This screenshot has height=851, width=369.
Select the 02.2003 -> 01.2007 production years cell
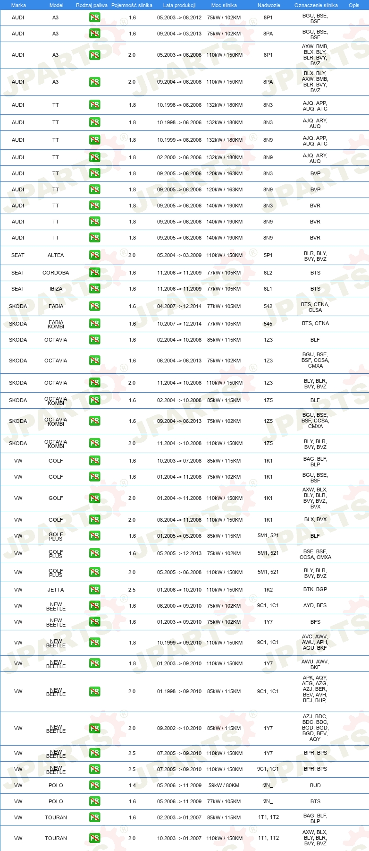(179, 817)
